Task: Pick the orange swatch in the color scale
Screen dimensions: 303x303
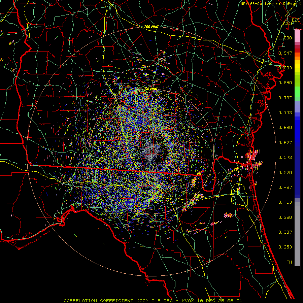Action: [297, 58]
